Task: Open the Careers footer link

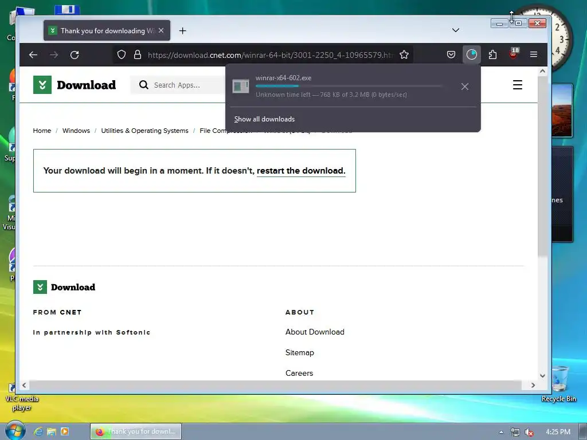Action: pos(299,373)
